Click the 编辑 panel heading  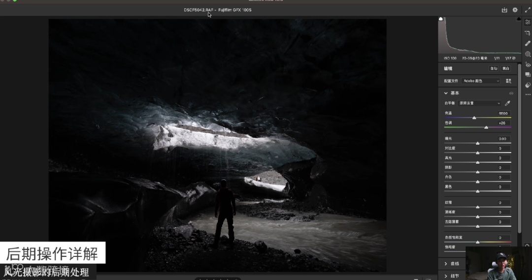coord(448,68)
